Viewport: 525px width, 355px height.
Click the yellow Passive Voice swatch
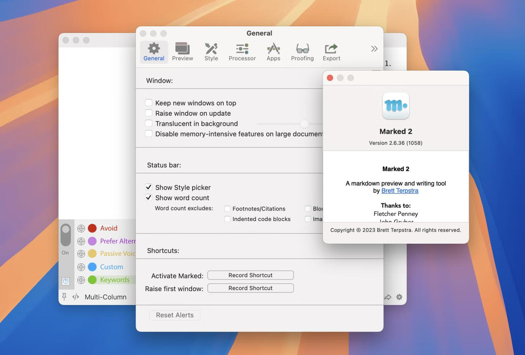click(92, 254)
